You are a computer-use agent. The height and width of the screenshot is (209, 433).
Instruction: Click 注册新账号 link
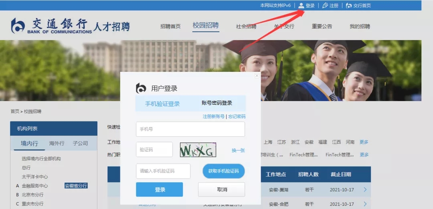click(213, 116)
